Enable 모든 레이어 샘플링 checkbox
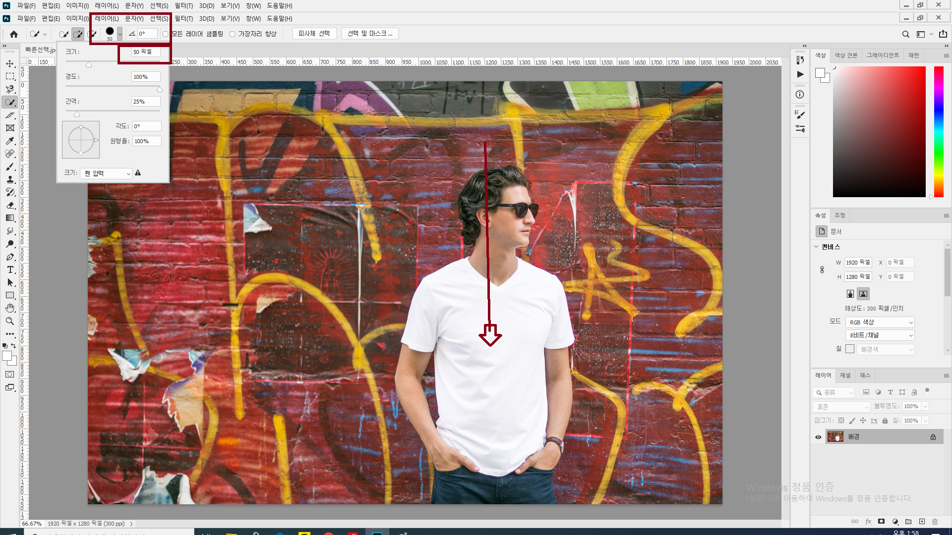Viewport: 952px width, 535px height. coord(166,34)
